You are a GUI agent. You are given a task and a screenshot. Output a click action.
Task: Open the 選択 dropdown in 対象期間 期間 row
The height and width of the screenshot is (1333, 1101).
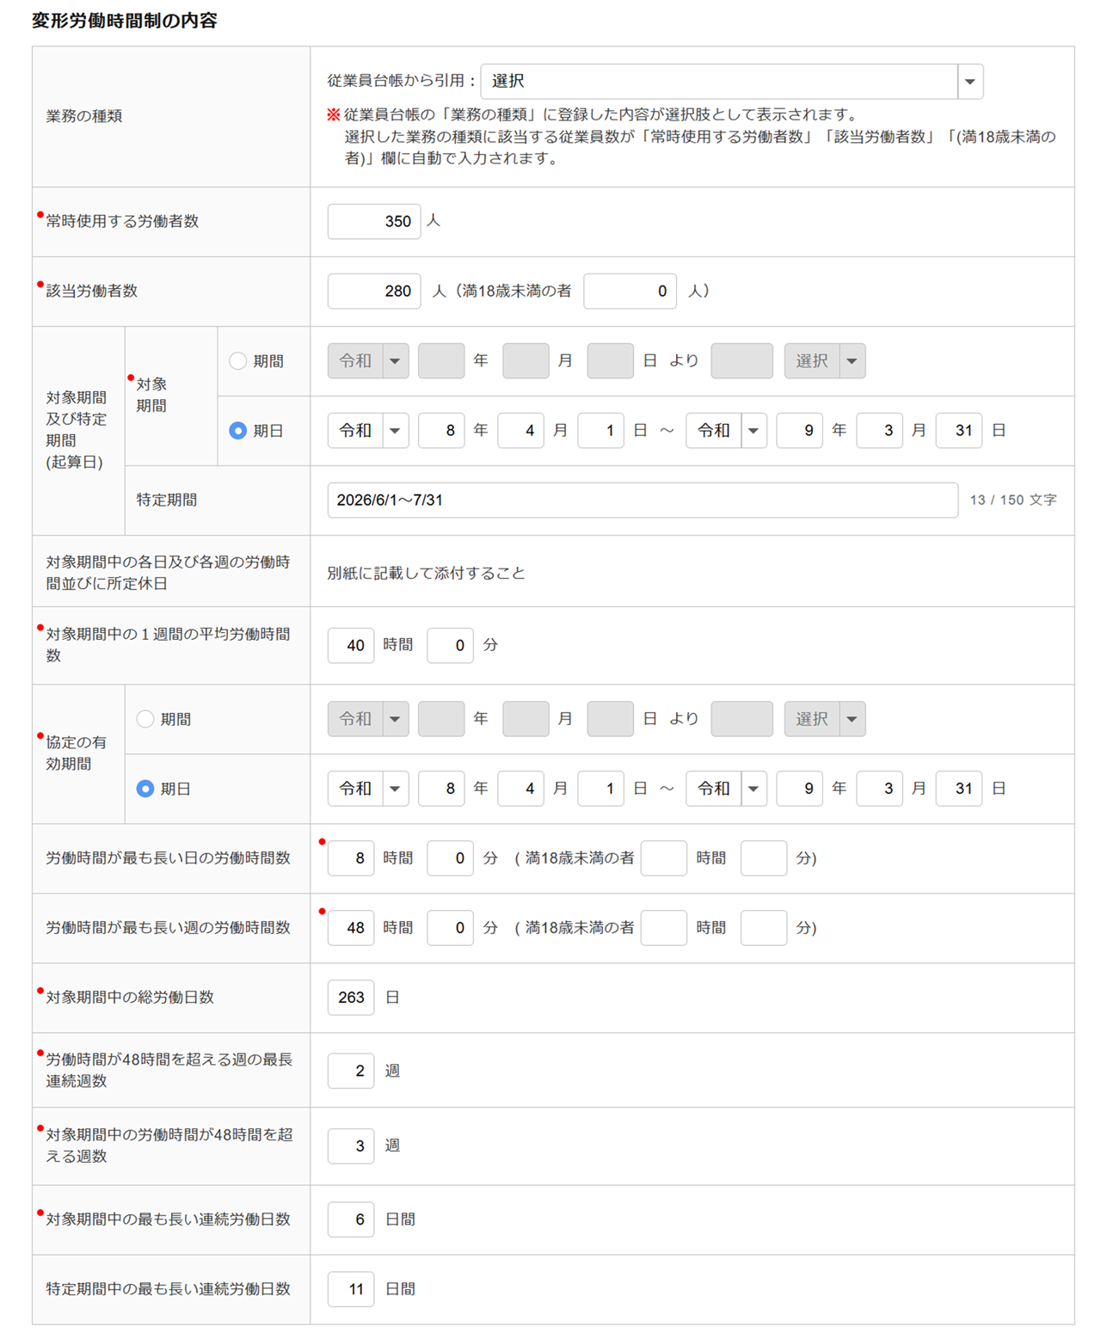825,361
